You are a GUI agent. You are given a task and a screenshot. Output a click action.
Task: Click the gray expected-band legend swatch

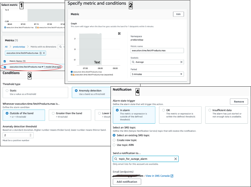click(72, 75)
